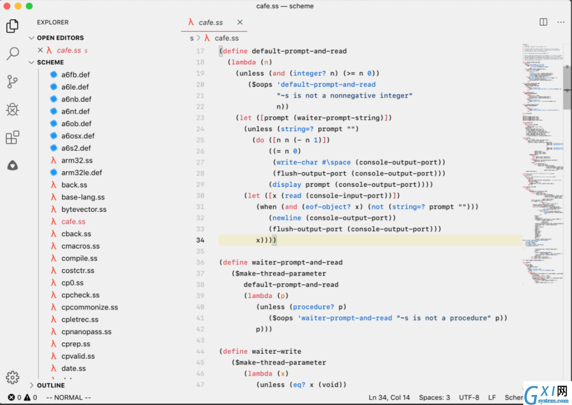Click line number 36 in the gutter
This screenshot has height=405, width=572.
click(x=200, y=262)
